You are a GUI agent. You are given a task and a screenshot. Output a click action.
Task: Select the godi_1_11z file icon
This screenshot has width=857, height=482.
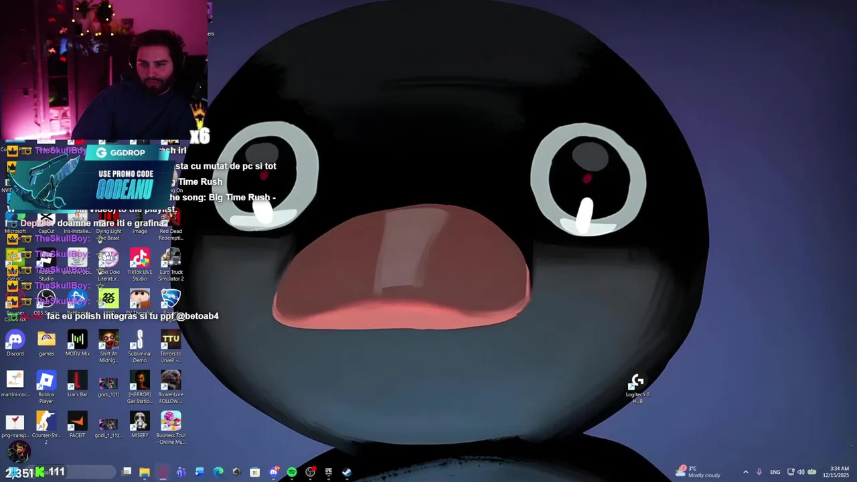point(108,426)
